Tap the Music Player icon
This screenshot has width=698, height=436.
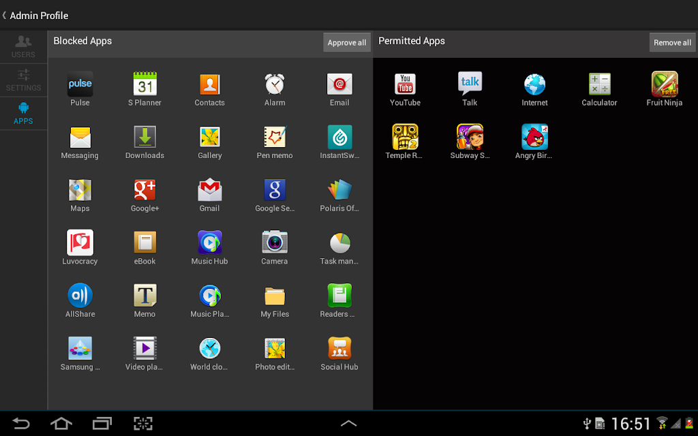click(210, 296)
